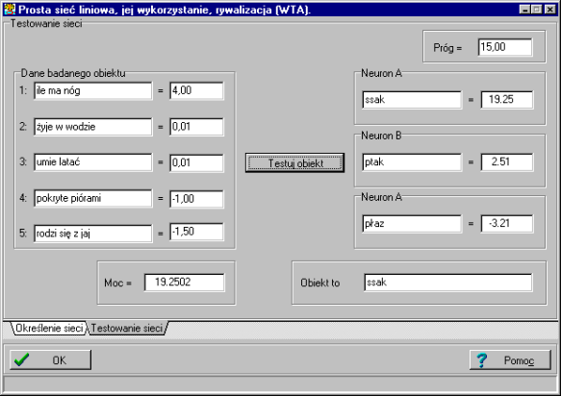Click the application icon in title bar
561x396 pixels.
tap(10, 10)
